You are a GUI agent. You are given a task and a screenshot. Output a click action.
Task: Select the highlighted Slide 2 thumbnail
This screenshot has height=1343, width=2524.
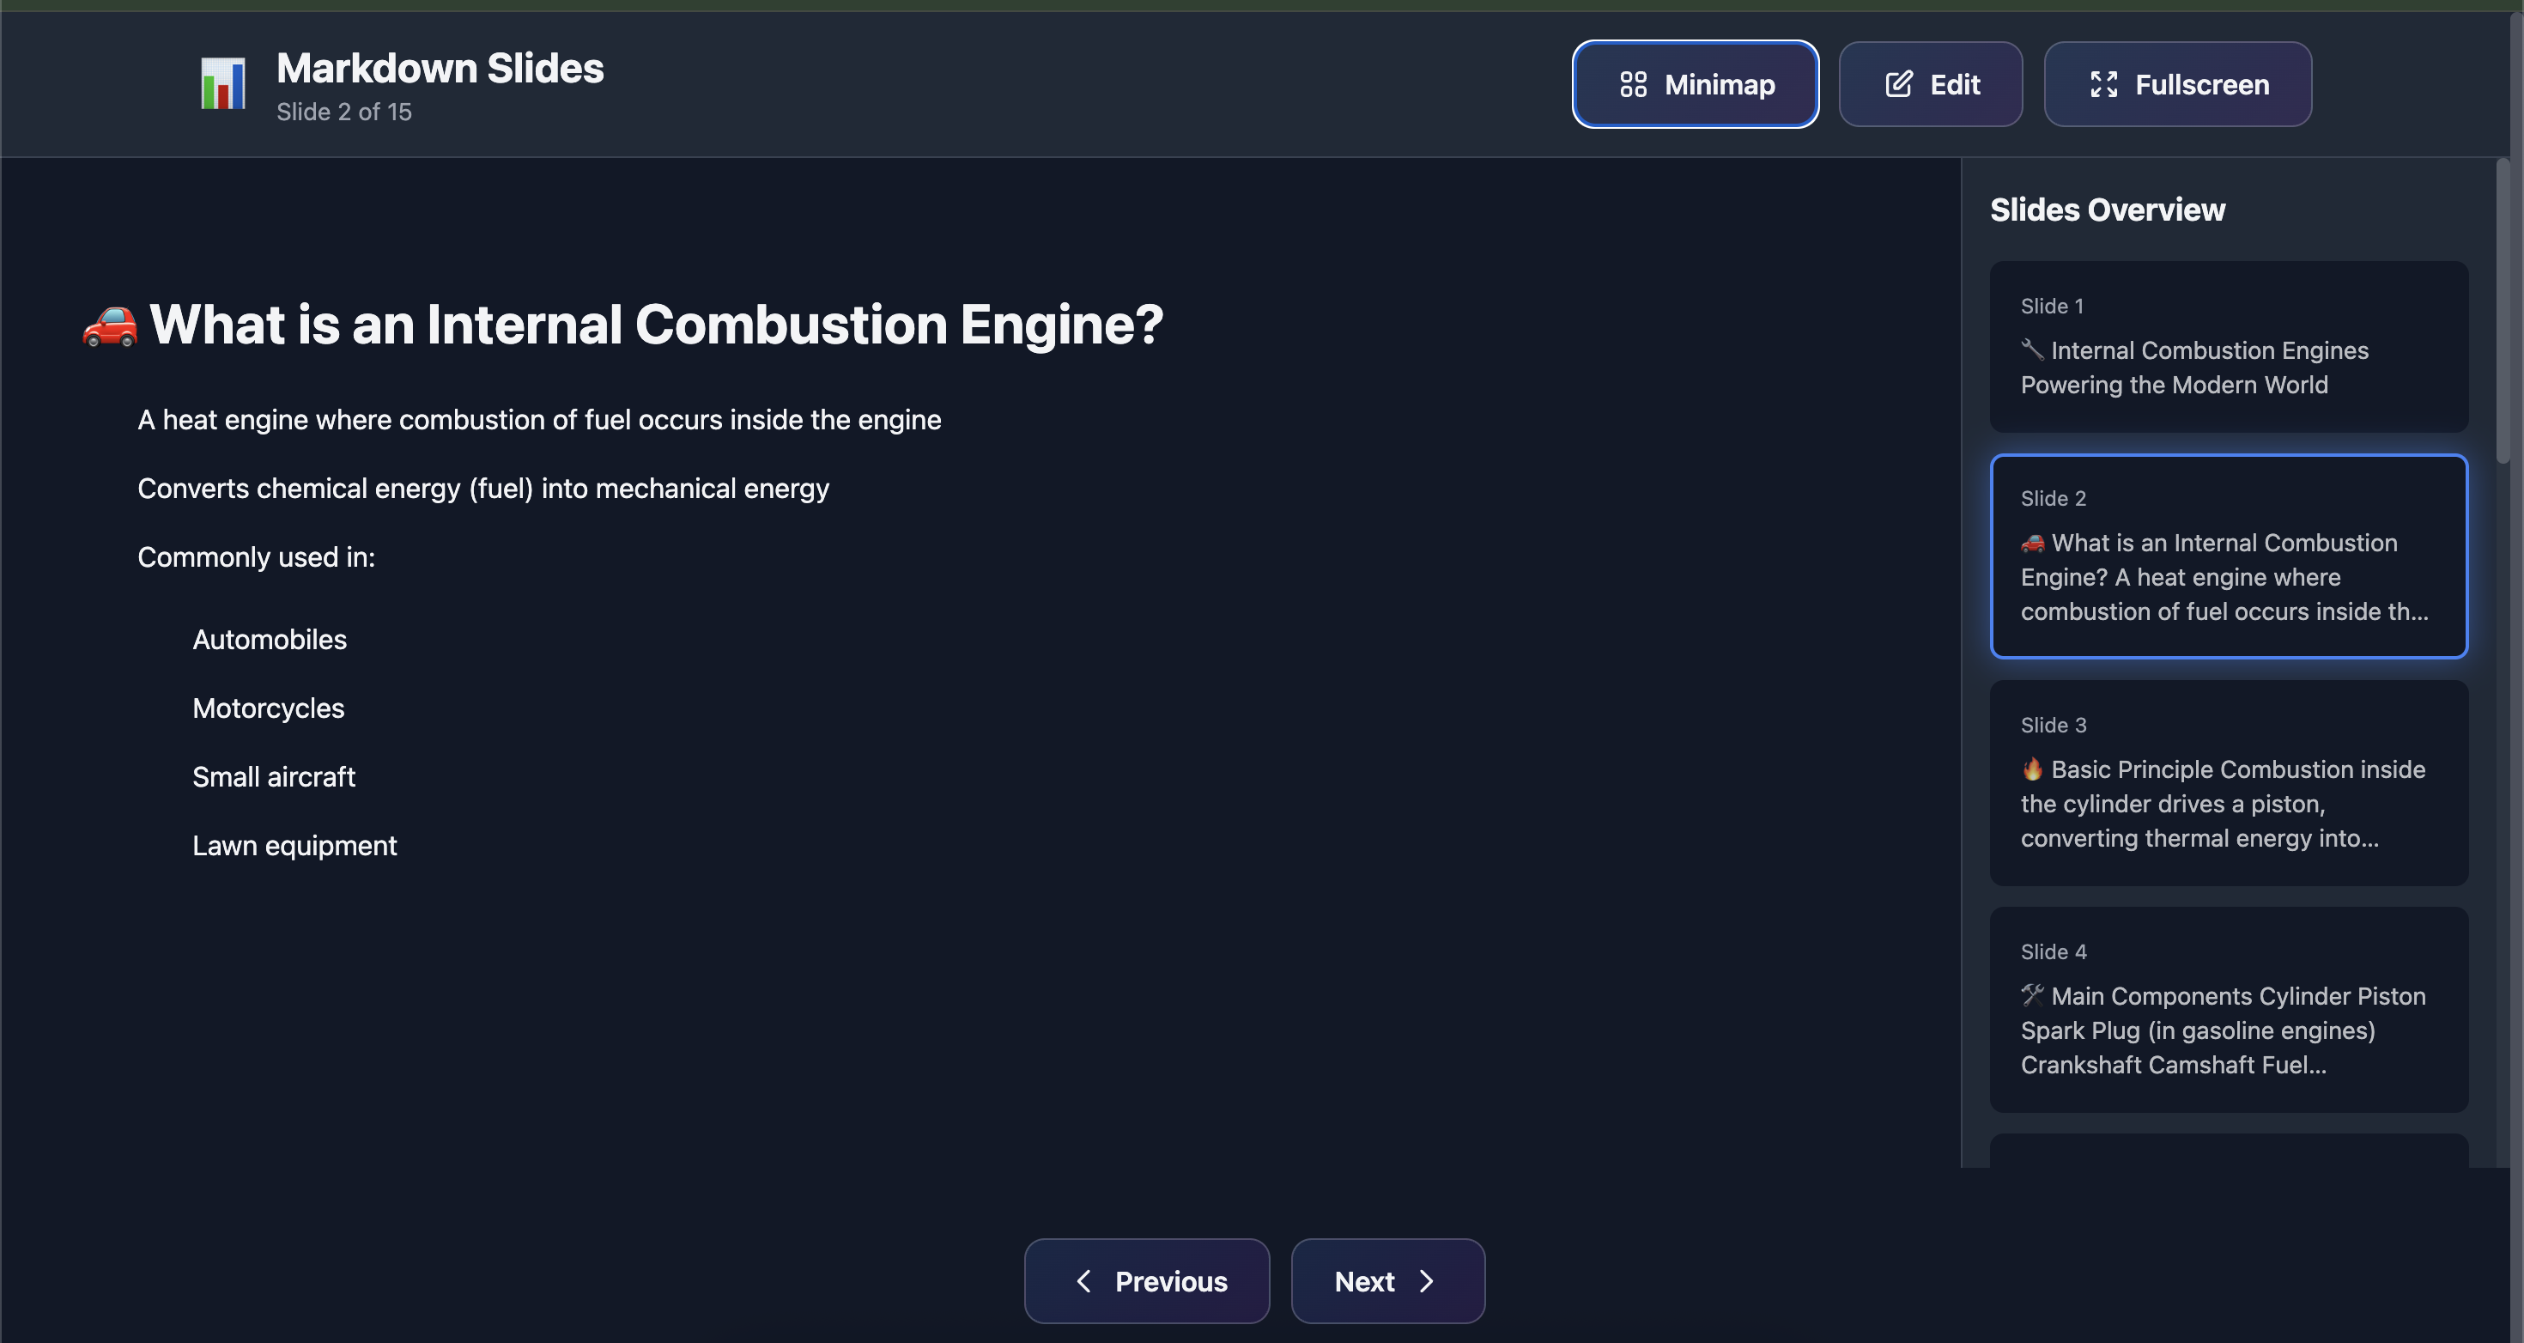(x=2228, y=556)
